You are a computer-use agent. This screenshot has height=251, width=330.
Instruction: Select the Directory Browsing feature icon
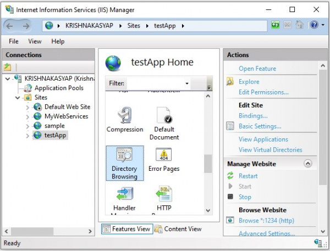click(x=125, y=155)
